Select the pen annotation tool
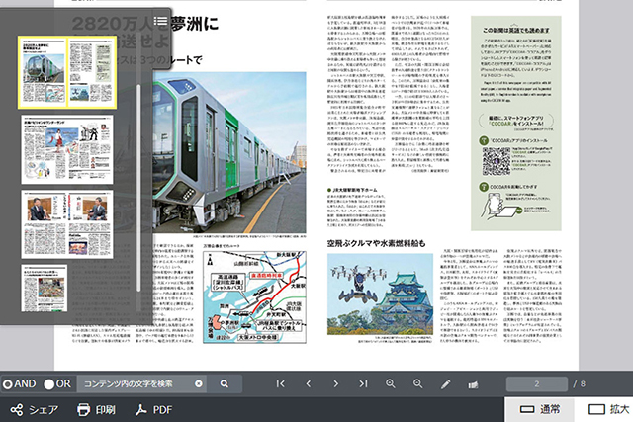The image size is (633, 422). (x=446, y=383)
